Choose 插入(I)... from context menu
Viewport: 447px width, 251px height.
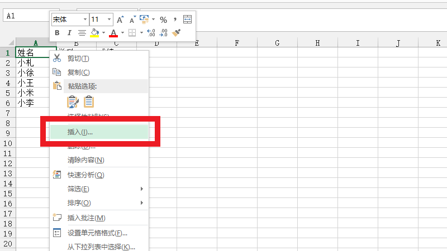point(80,132)
